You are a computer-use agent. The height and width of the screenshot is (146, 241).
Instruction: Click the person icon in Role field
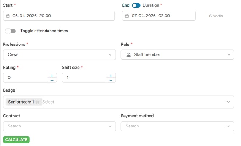coord(128,55)
